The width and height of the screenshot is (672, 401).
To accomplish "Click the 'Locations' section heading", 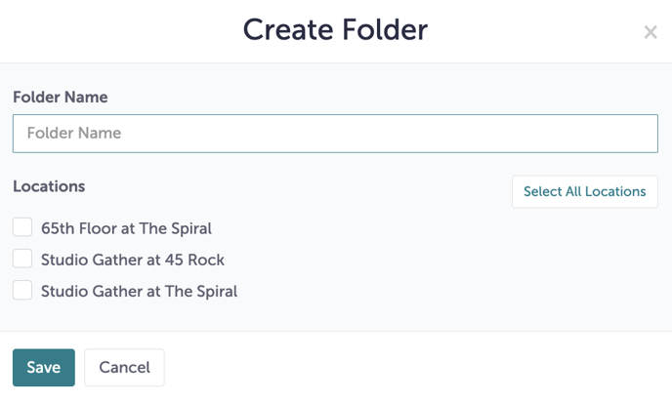I will pos(49,186).
